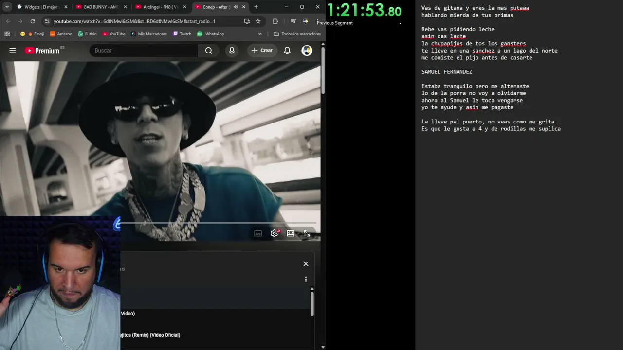Switch to the Arcángel - FN8 tab

point(161,7)
